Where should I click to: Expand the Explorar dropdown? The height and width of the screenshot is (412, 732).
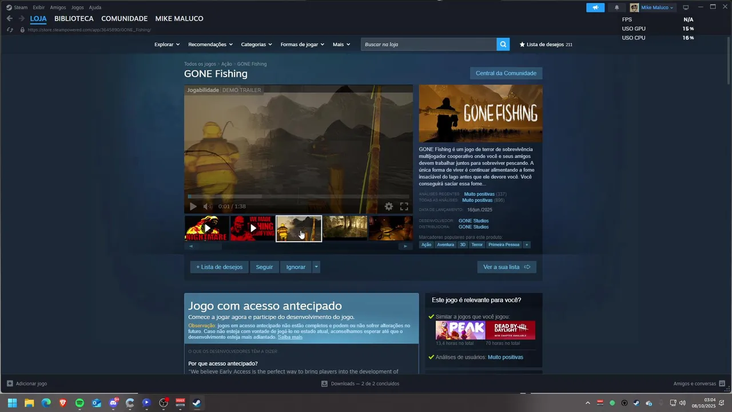click(x=167, y=45)
